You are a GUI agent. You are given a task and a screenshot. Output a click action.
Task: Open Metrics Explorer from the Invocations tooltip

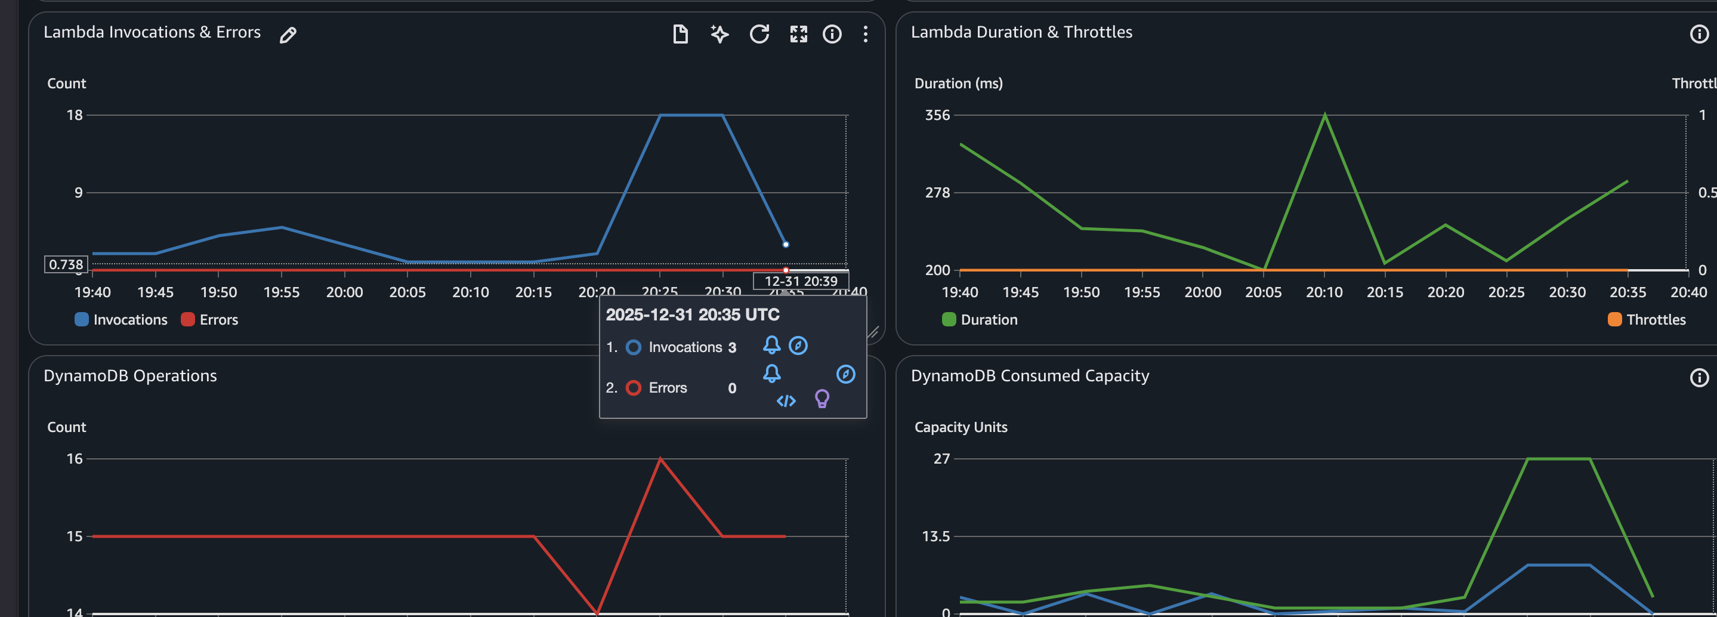pyautogui.click(x=798, y=345)
